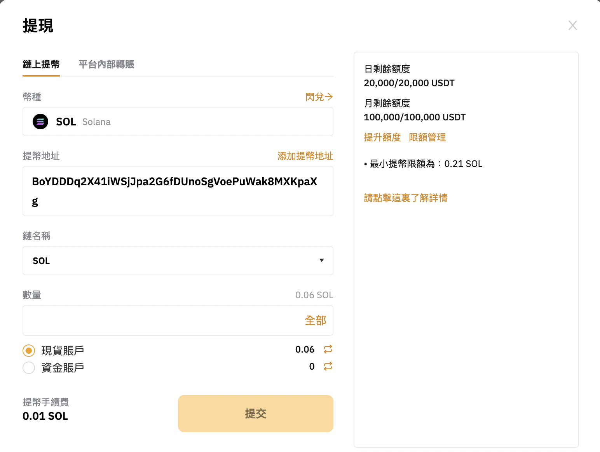Click 請點擊這裏了解詳情 for more details
Screen dimensions: 600x452
coord(405,198)
